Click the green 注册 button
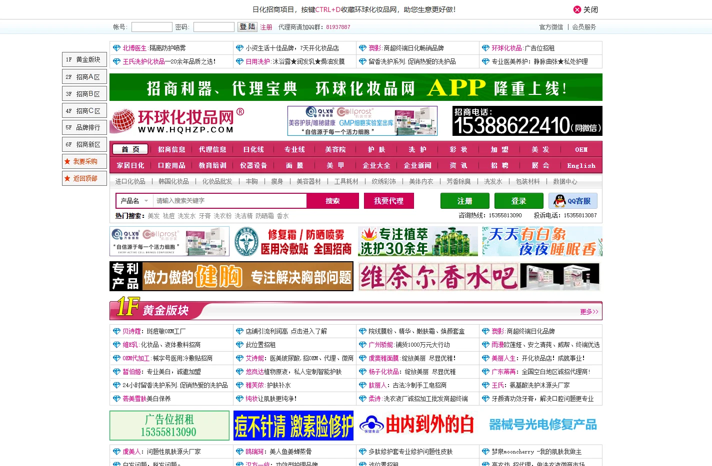This screenshot has height=466, width=712. click(x=465, y=201)
